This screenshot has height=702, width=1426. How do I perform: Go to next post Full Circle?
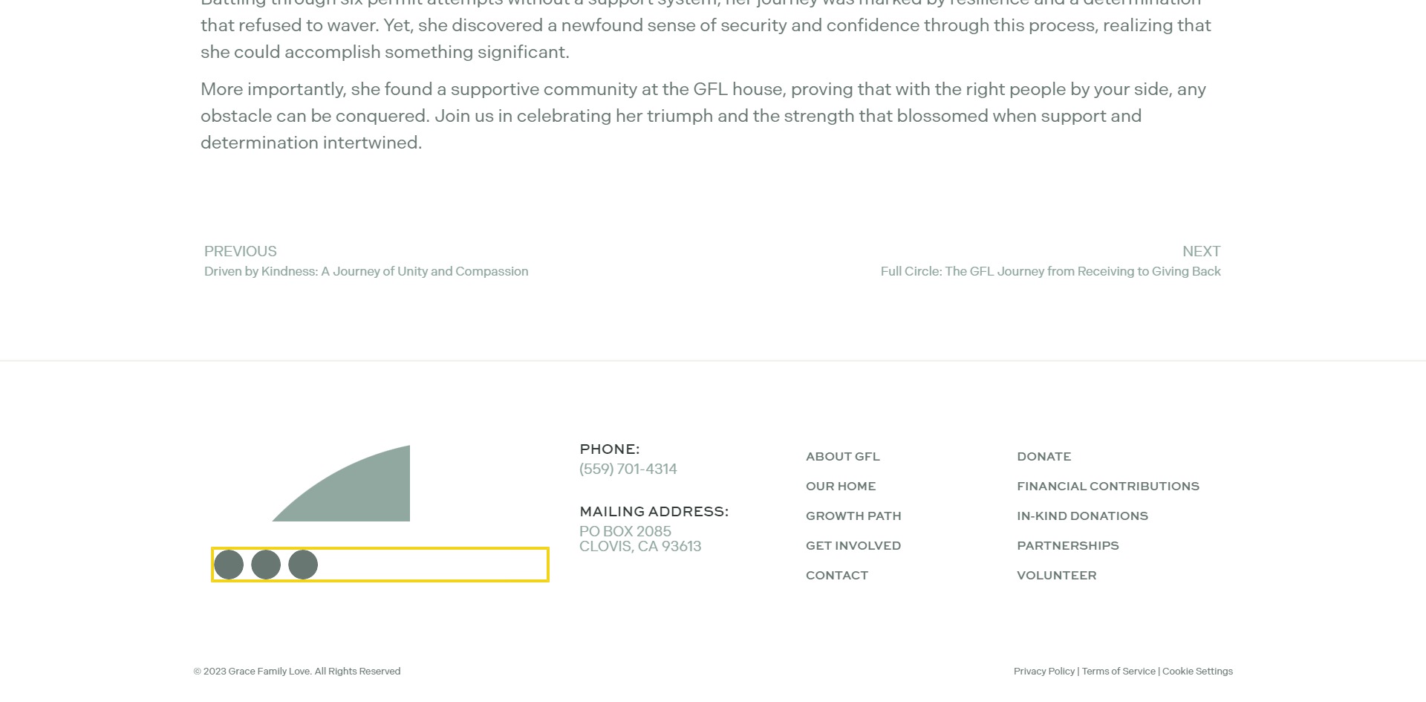(x=1050, y=261)
